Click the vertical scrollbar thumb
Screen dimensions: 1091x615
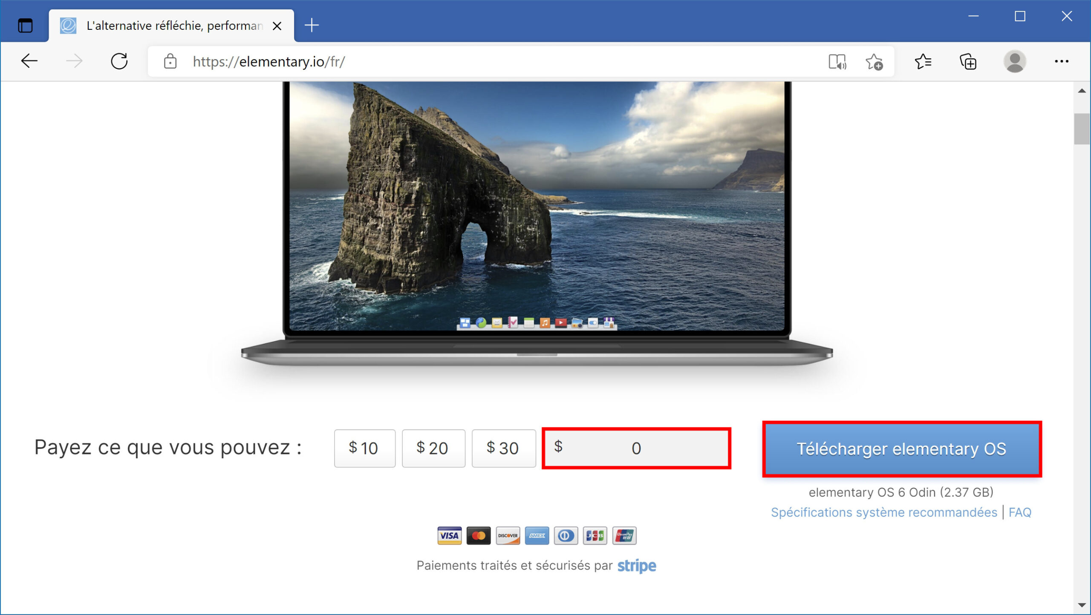1082,129
